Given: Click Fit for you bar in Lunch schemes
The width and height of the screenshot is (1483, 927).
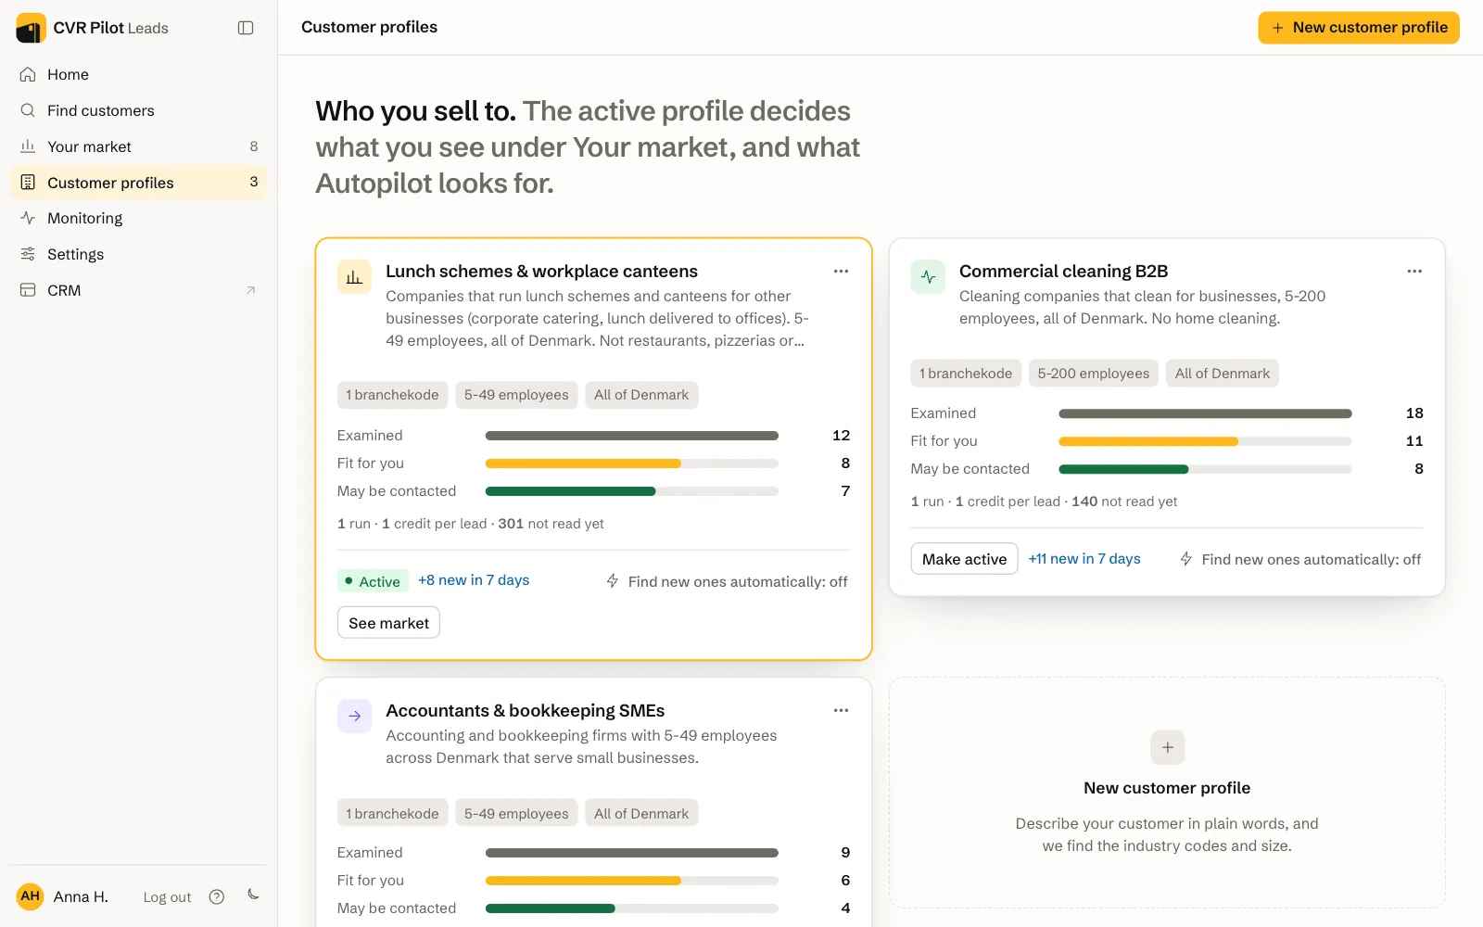Looking at the screenshot, I should [x=632, y=463].
